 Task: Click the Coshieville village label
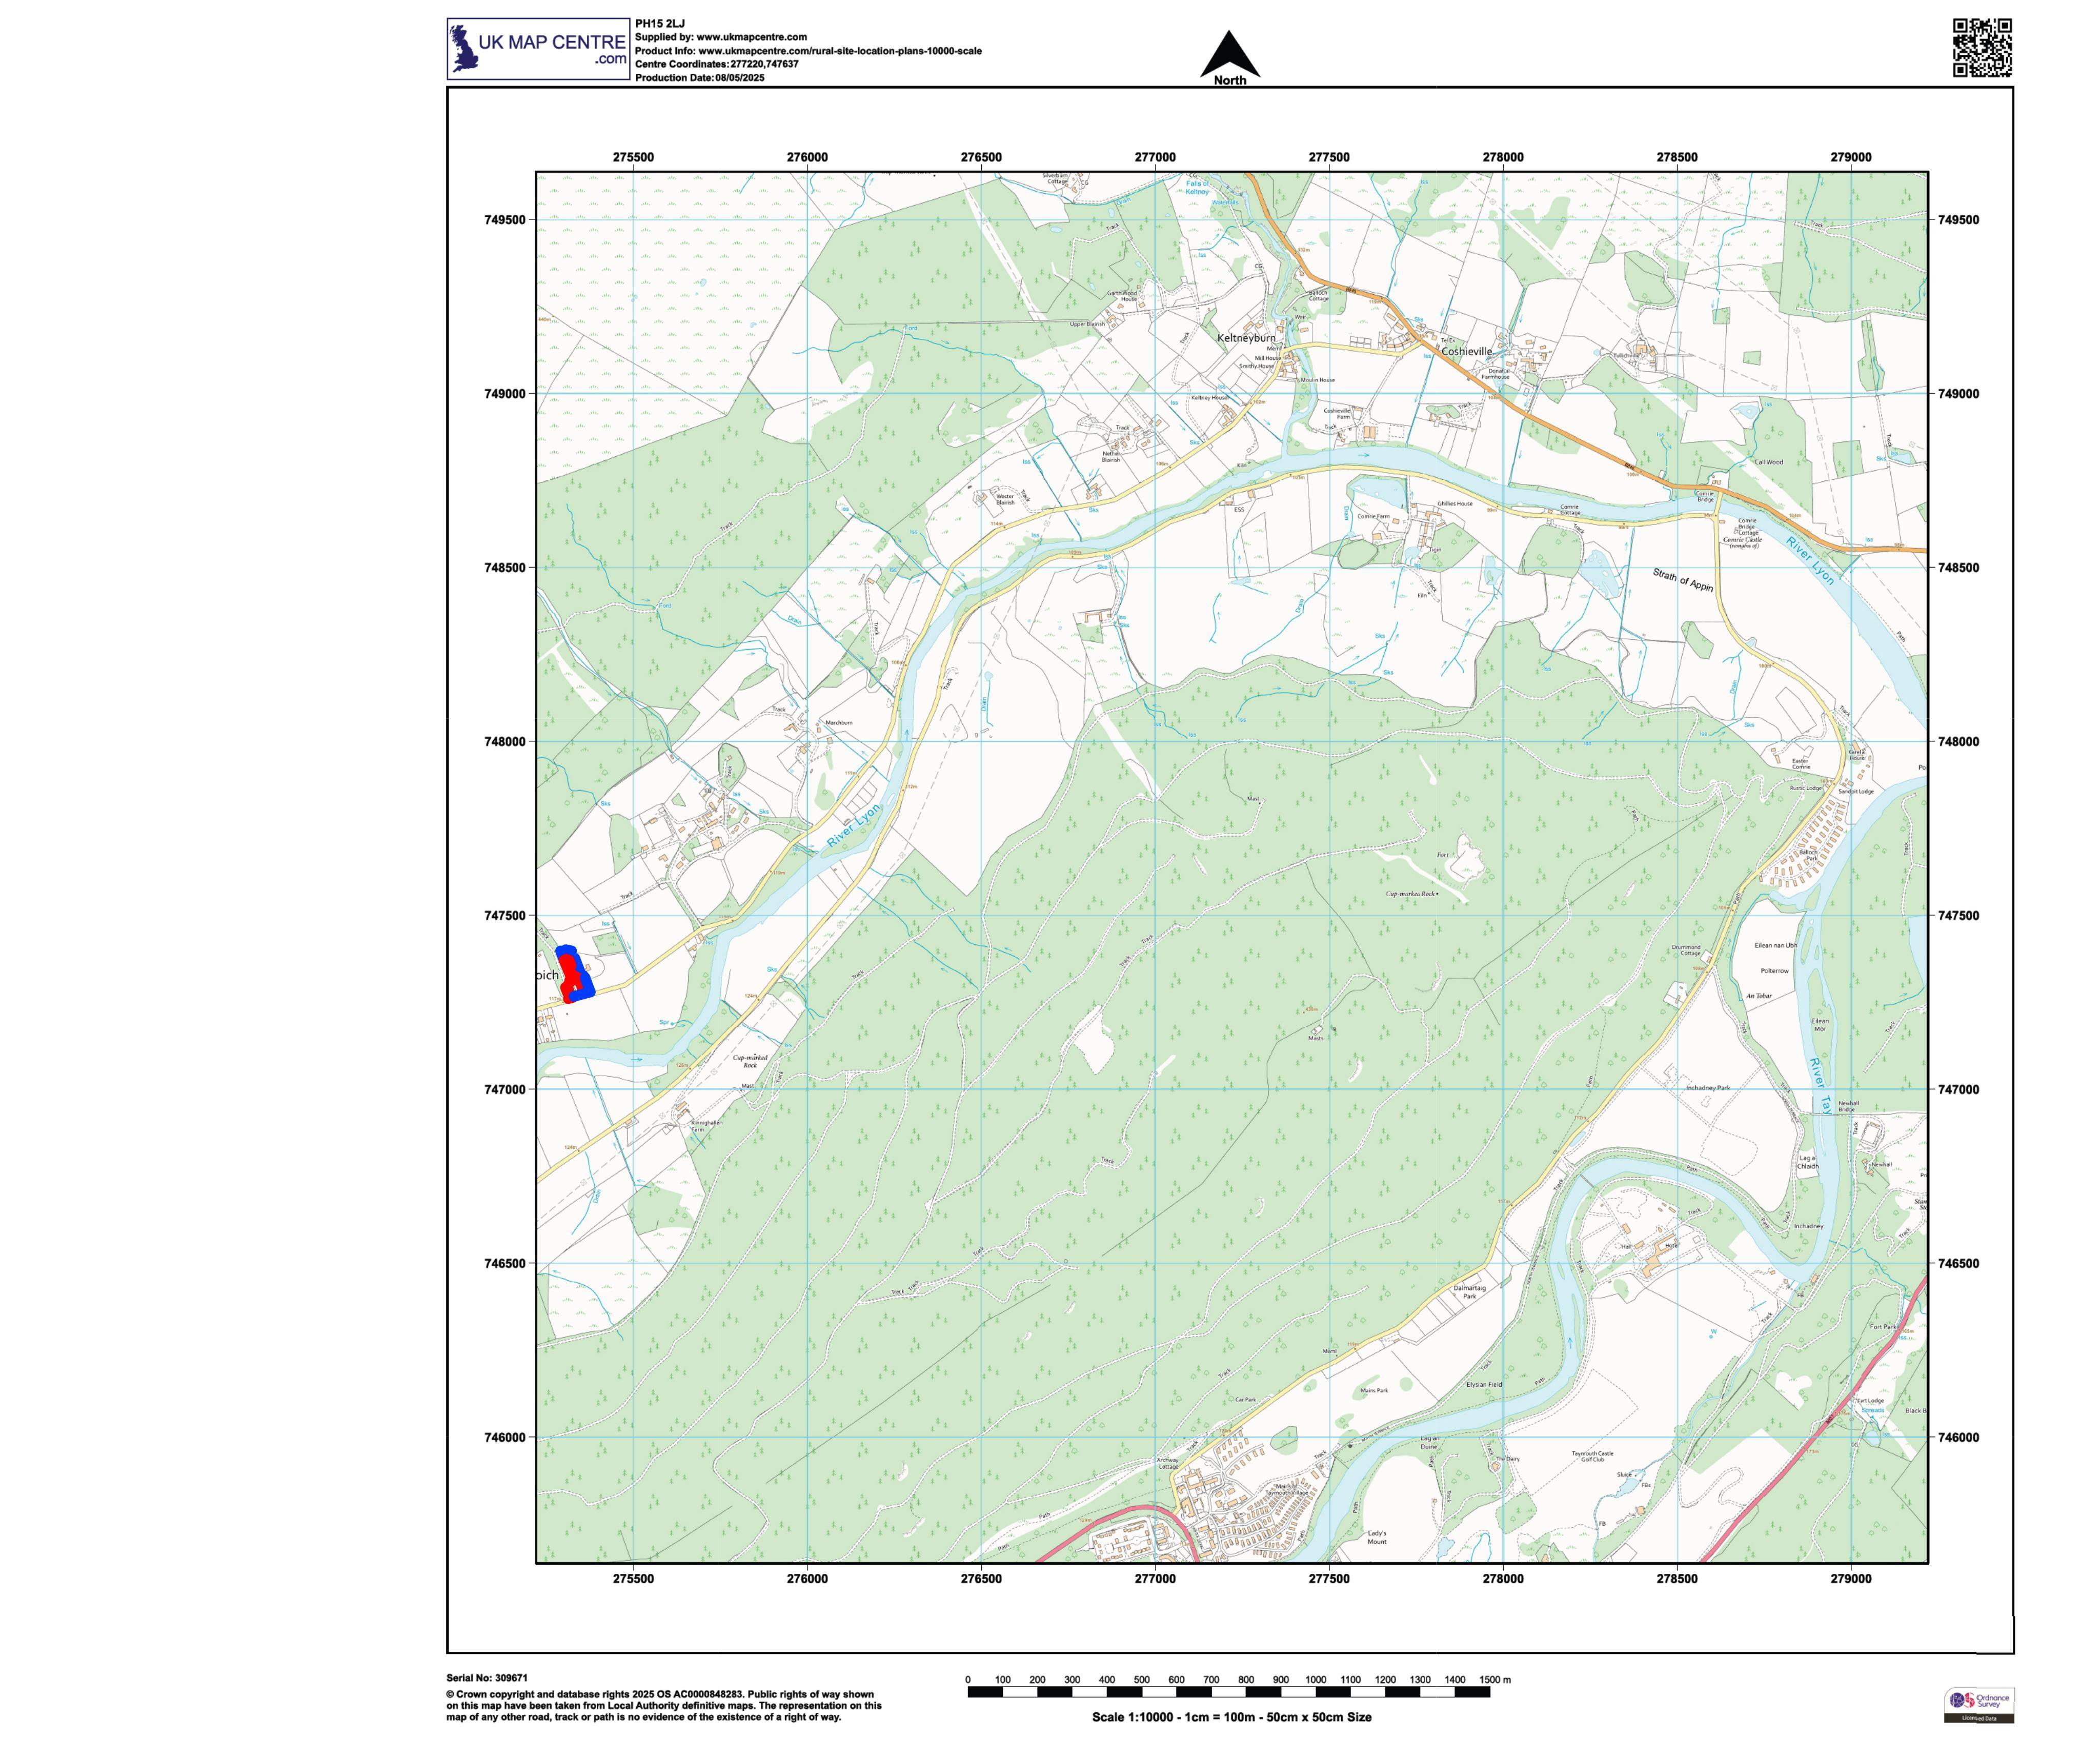(1467, 351)
